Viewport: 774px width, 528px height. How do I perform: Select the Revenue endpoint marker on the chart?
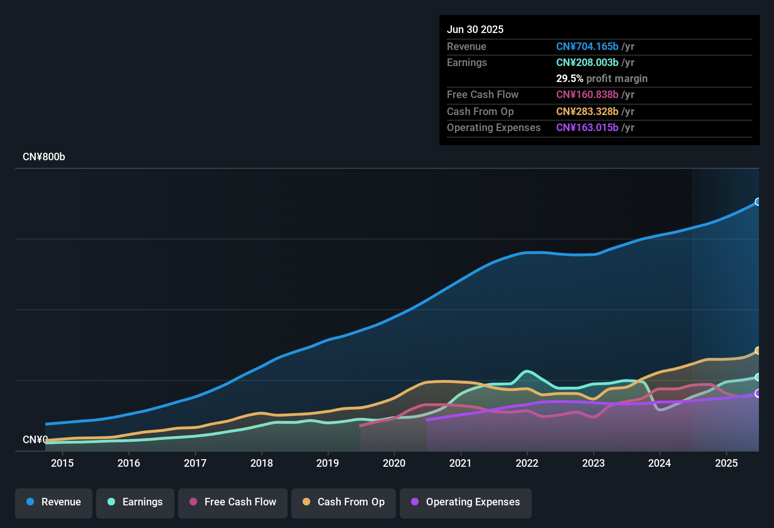758,202
